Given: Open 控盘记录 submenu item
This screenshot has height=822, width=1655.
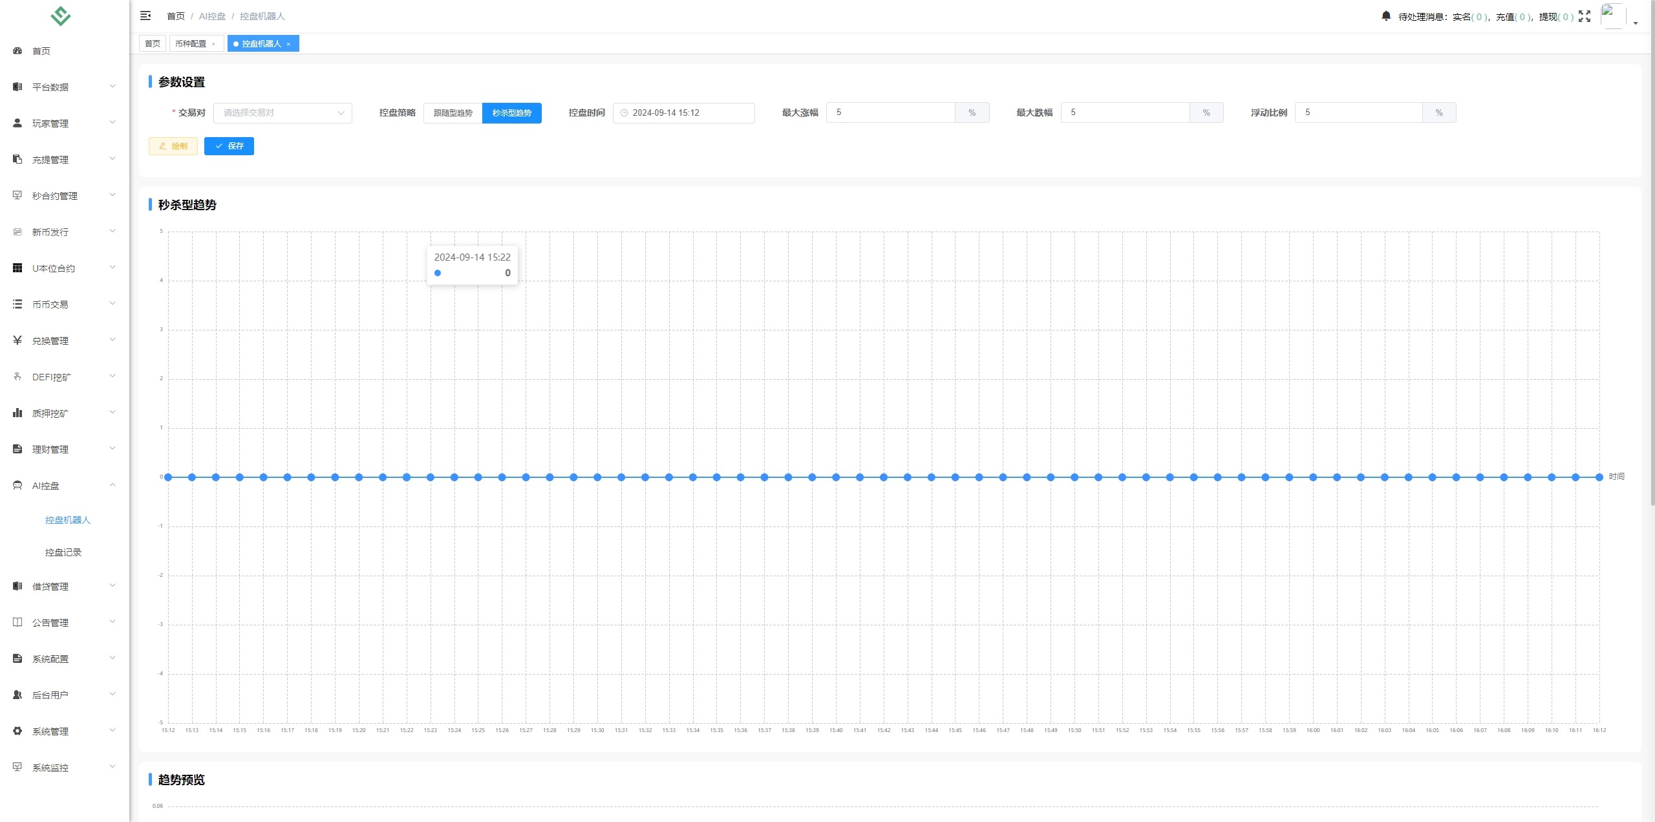Looking at the screenshot, I should pos(63,552).
